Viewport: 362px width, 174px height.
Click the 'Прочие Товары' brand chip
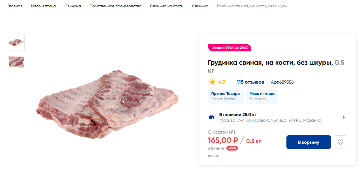point(226,96)
